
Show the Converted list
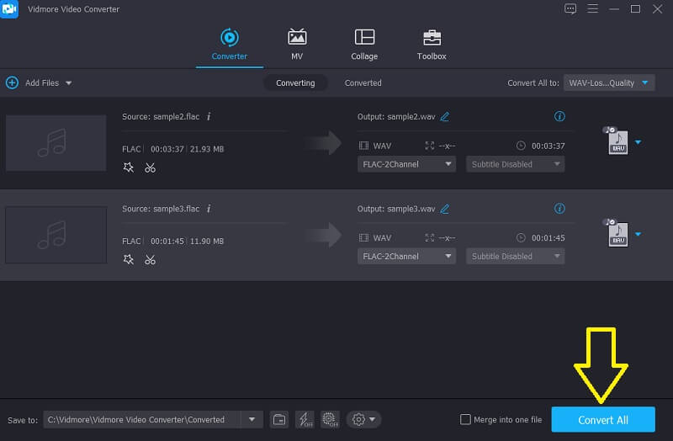coord(363,82)
